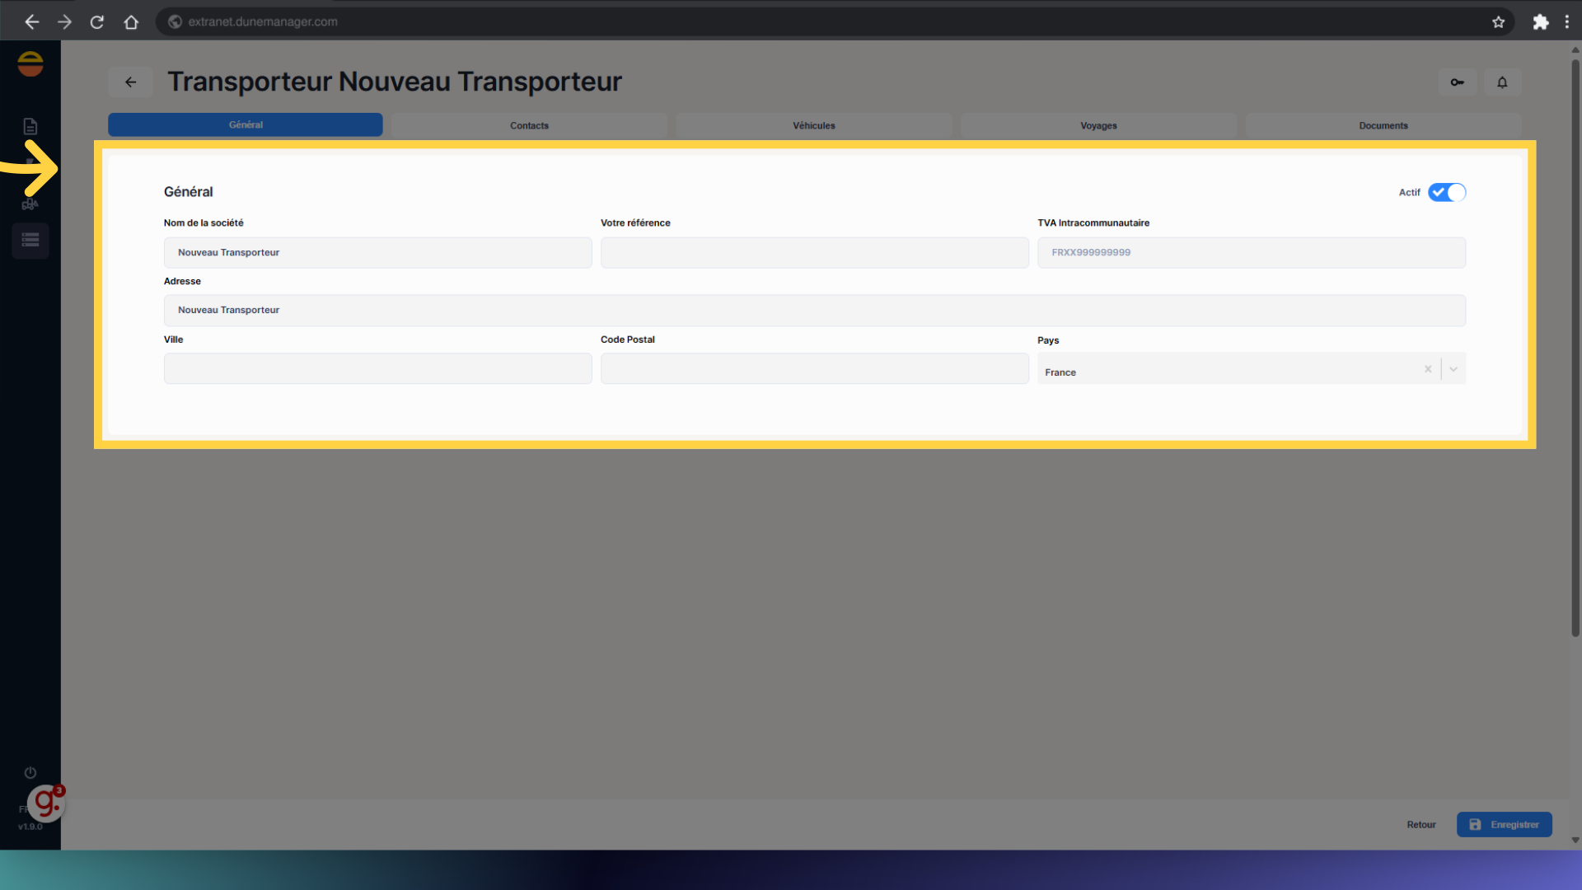The image size is (1582, 890).
Task: Open the forklift vehicle sidebar icon
Action: coord(30,204)
